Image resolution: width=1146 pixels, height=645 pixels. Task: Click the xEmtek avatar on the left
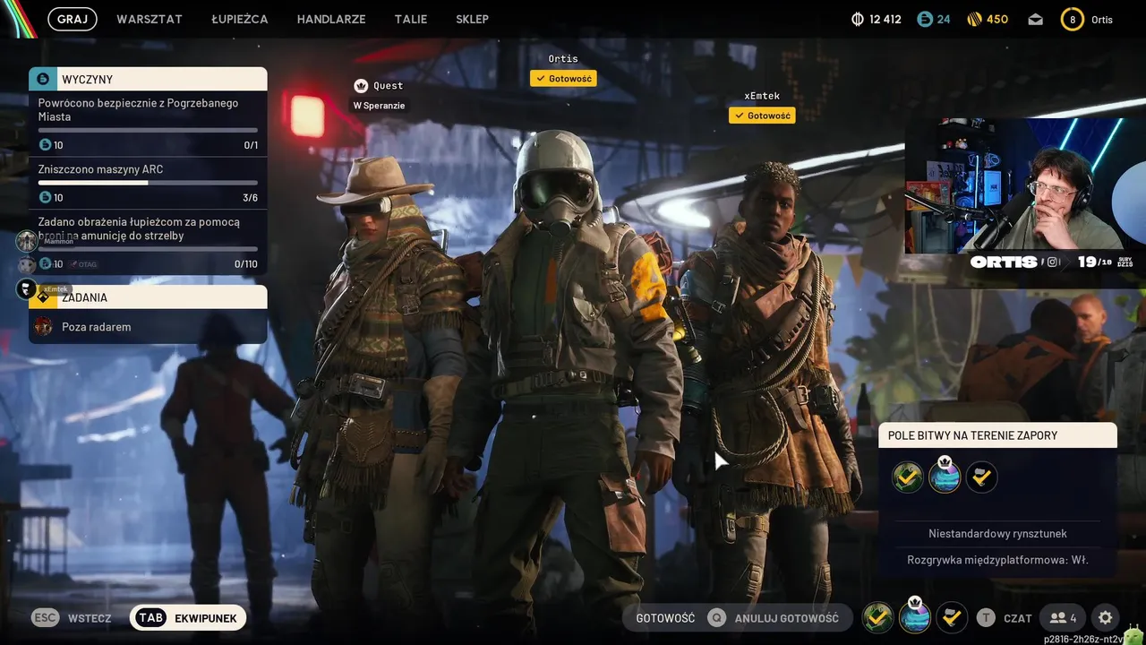[x=27, y=289]
